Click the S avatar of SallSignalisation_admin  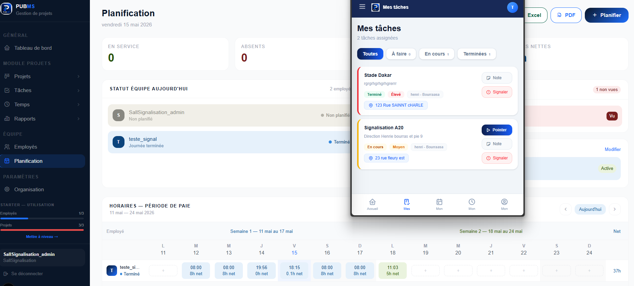tap(118, 115)
